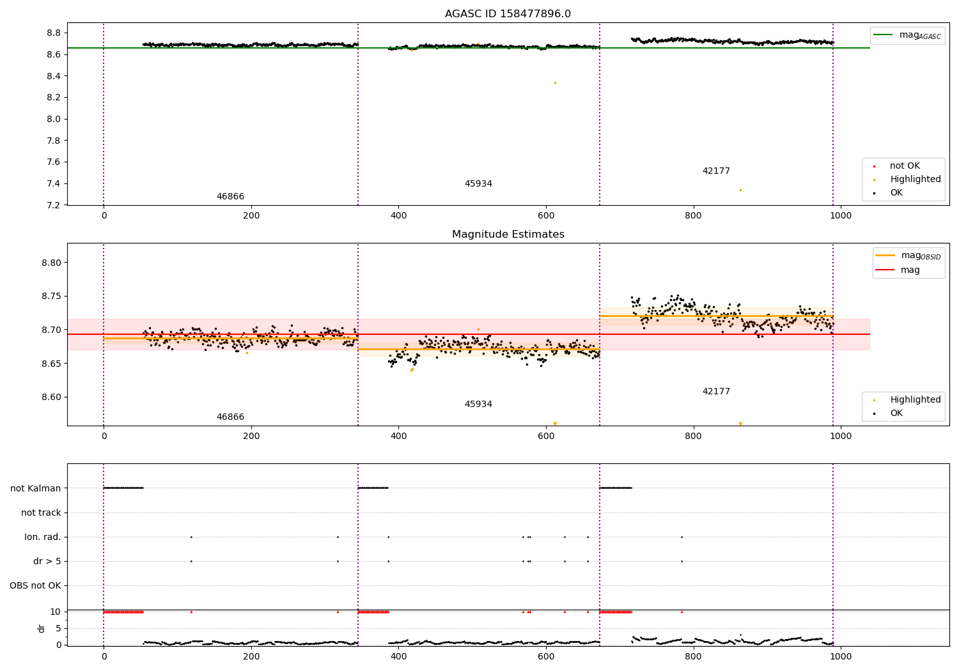
Task: Click the y-axis tick '8.8' in the top plot
Action: coord(54,33)
